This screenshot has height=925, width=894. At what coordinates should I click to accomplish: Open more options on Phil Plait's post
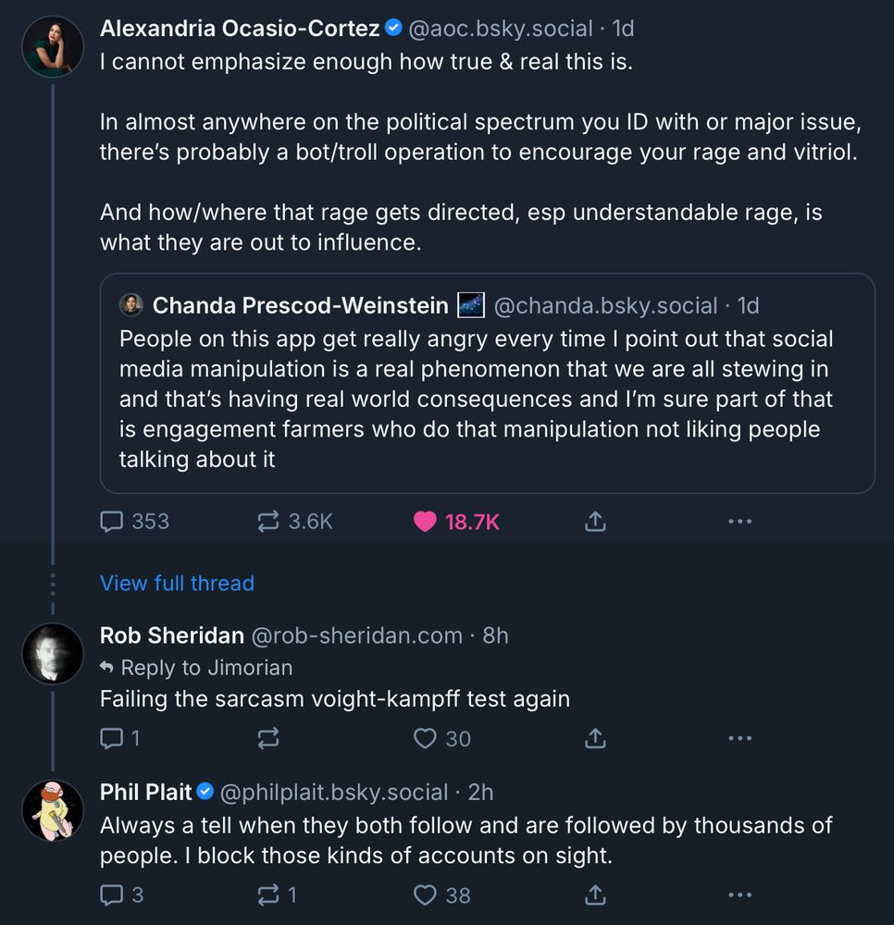point(739,894)
